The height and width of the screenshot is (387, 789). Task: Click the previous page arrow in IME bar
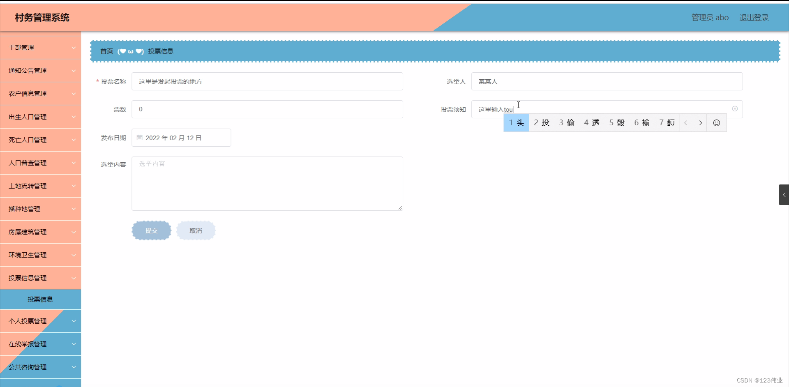coord(686,122)
